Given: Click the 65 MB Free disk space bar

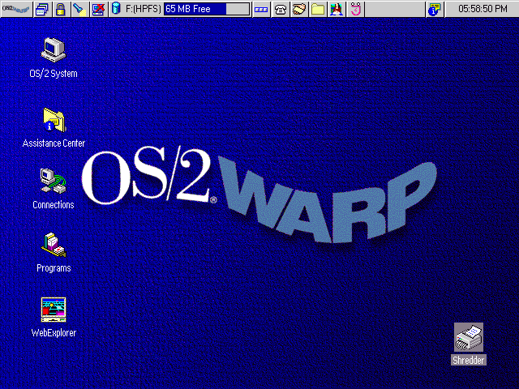Looking at the screenshot, I should [x=207, y=9].
